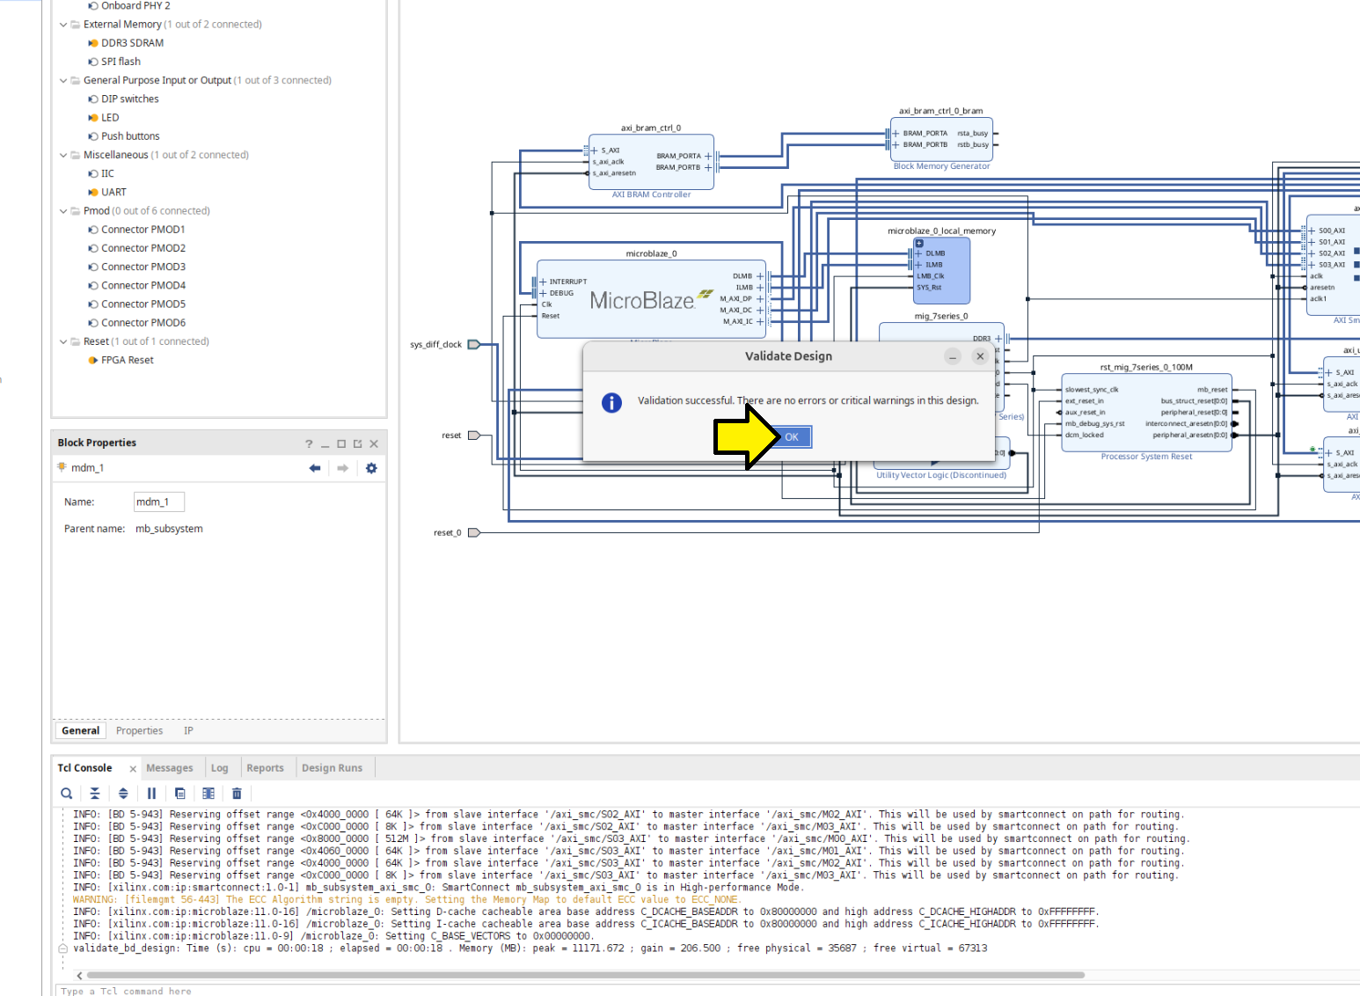Collapse the Miscellaneous group

point(63,155)
